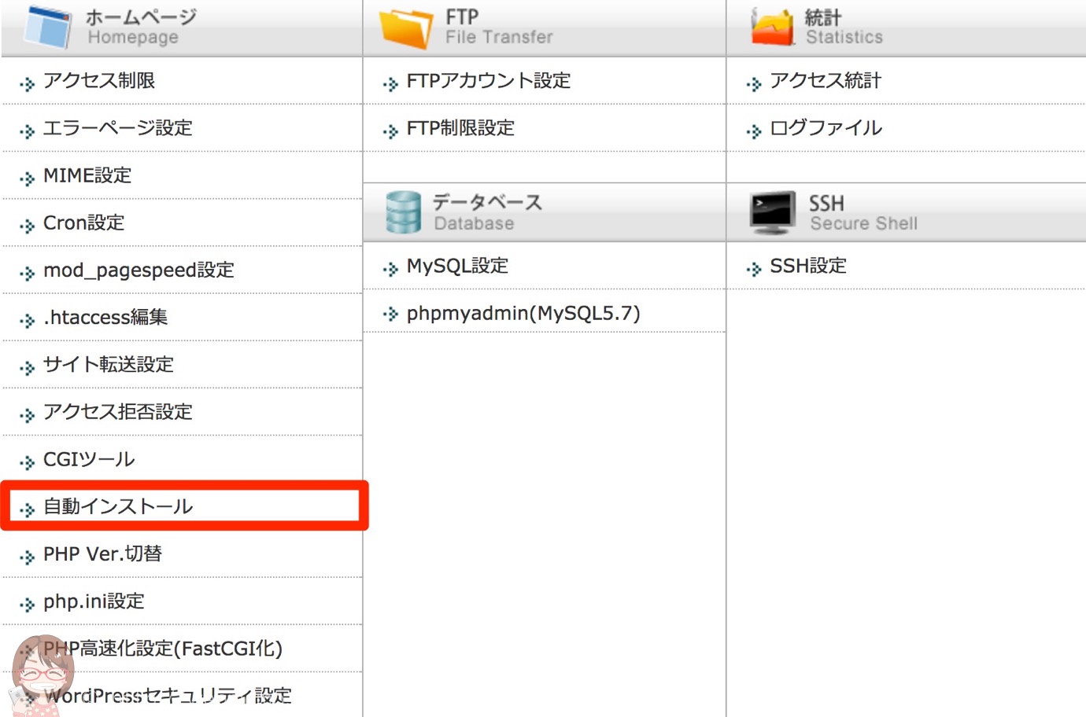Open CGIツール link
The height and width of the screenshot is (717, 1086).
click(89, 459)
